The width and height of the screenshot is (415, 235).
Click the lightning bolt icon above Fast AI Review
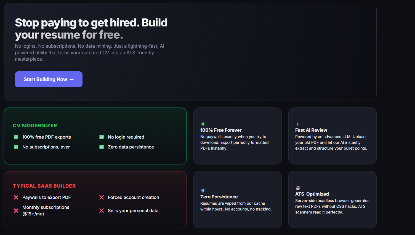pyautogui.click(x=298, y=124)
